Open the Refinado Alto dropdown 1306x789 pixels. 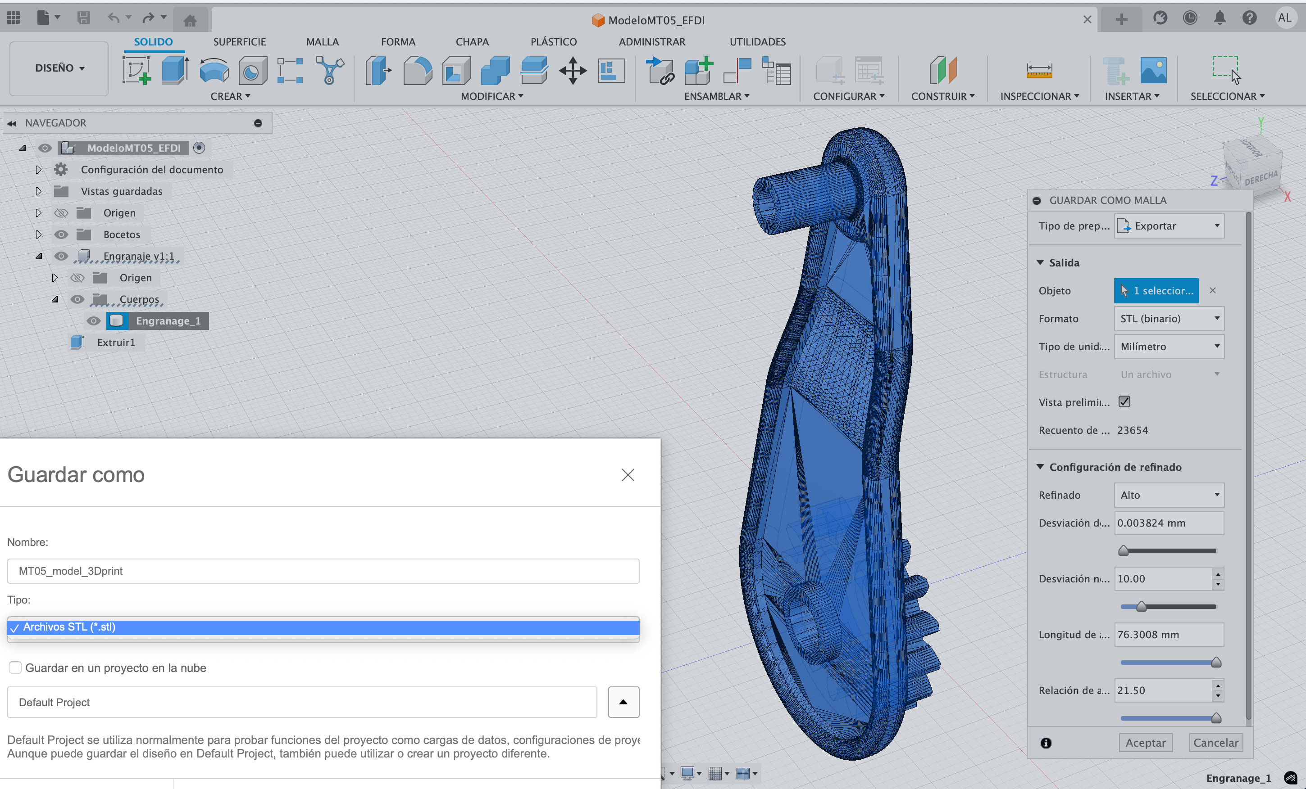point(1169,495)
